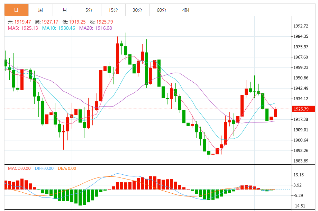Click the closing price 1925.79 value at top
This screenshot has width=318, height=211.
coord(105,22)
